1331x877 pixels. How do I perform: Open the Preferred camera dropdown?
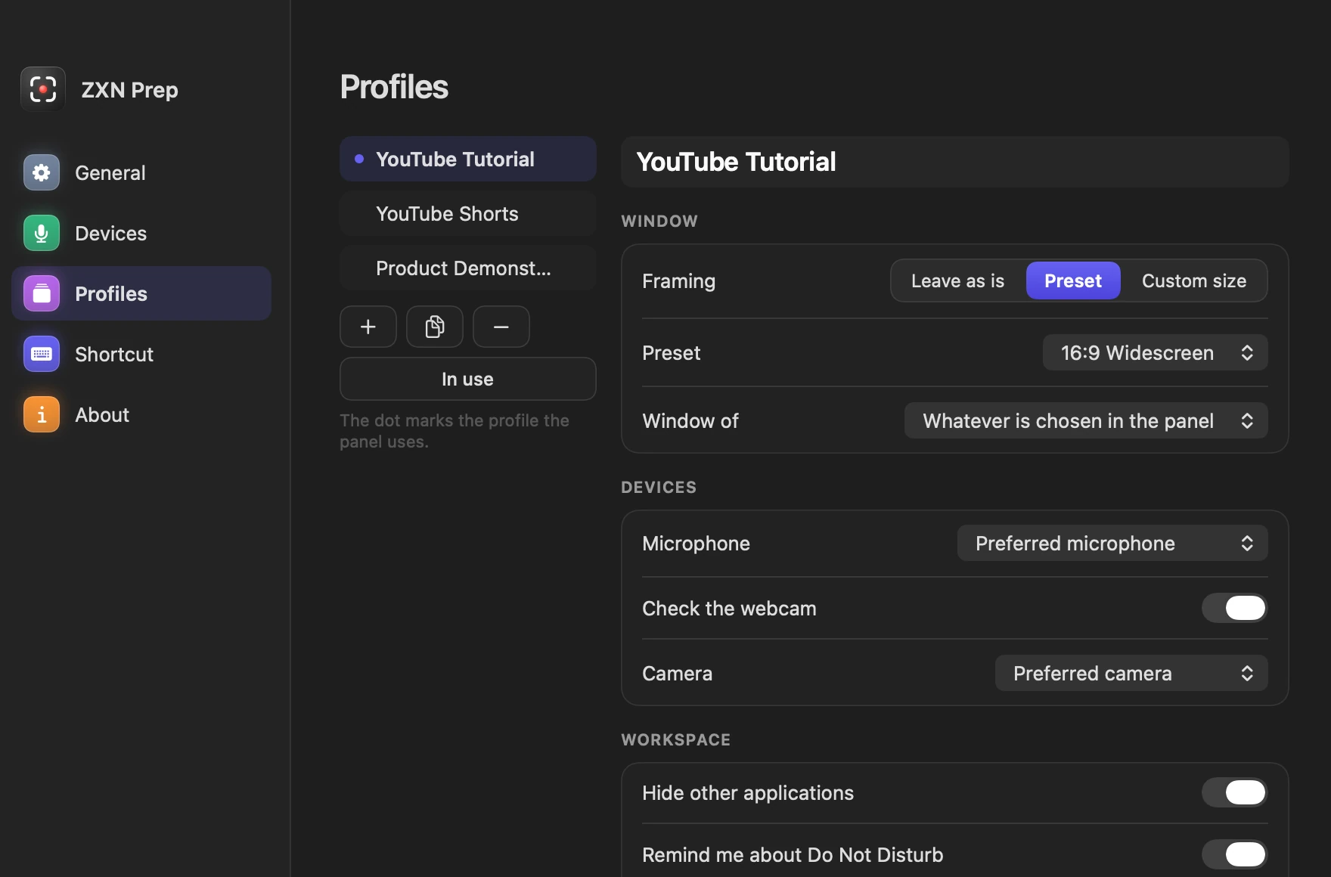coord(1131,673)
